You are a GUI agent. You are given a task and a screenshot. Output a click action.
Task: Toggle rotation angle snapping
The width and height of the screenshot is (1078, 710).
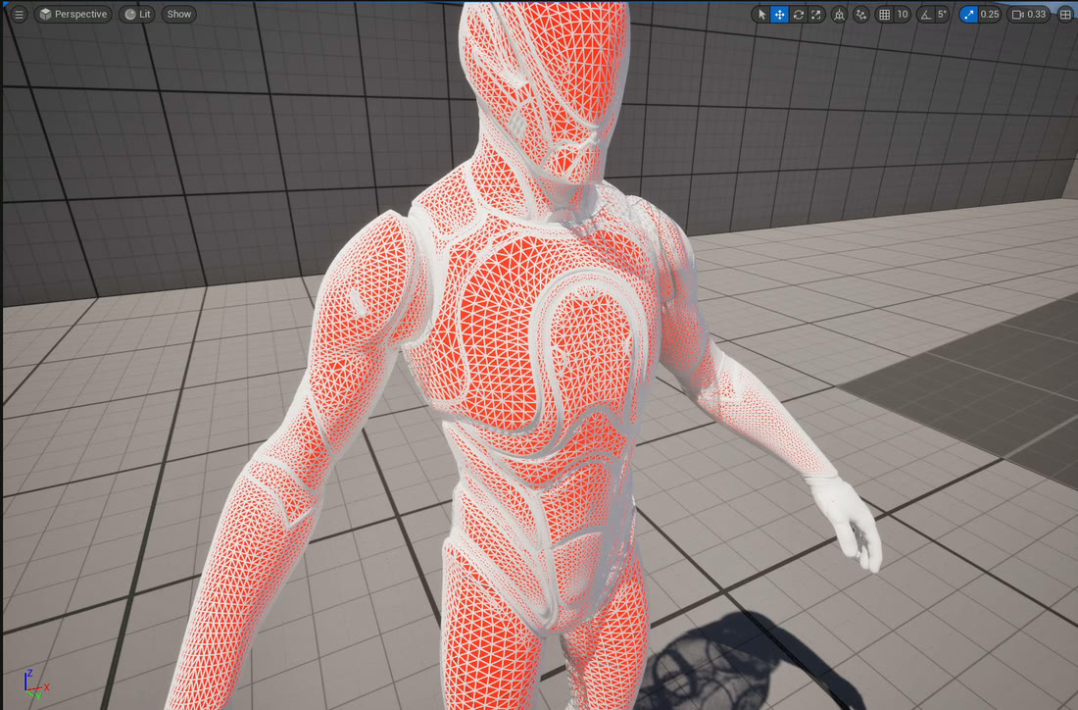[926, 14]
